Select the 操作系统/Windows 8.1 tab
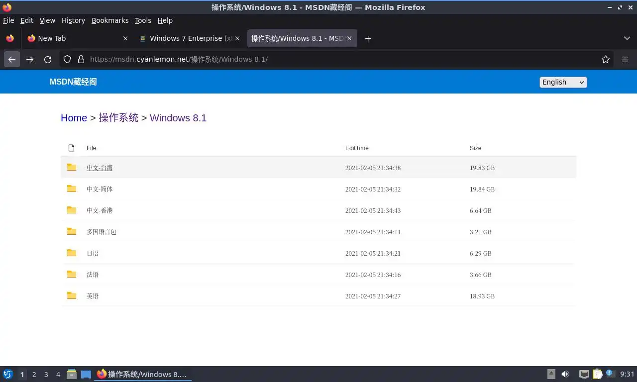The height and width of the screenshot is (382, 637). (302, 38)
